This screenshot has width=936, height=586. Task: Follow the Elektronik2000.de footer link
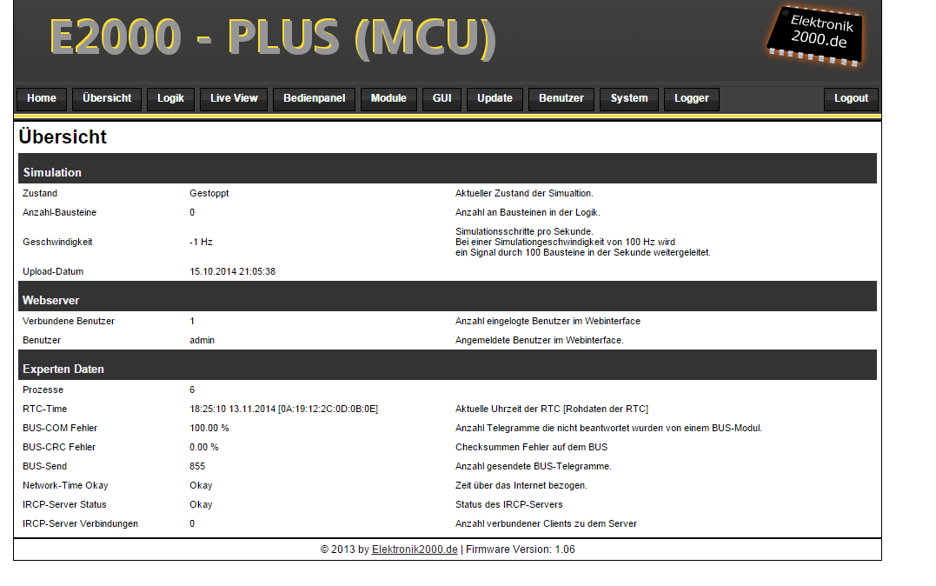point(415,550)
